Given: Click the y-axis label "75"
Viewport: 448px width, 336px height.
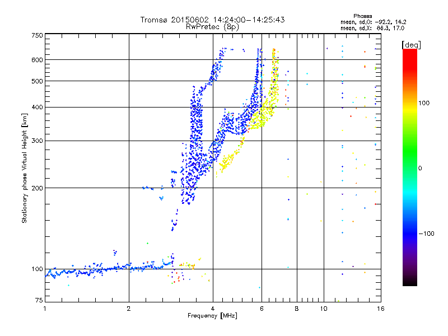Looking at the screenshot, I should 39,300.
